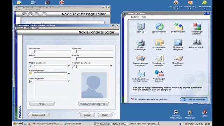Image resolution: width=224 pixels, height=126 pixels.
Task: Launch Windows Media Player desktop icon
Action: click(176, 114)
